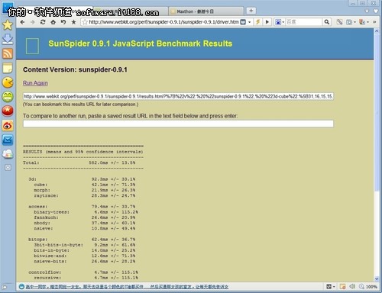
Task: Click the status bar news headline link
Action: pos(127,287)
